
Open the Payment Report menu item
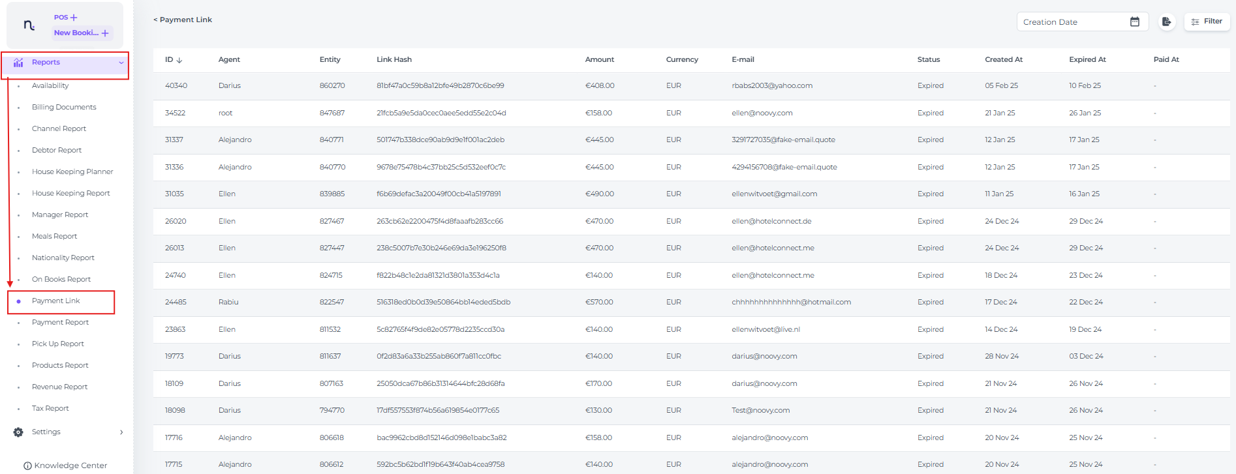(x=60, y=322)
